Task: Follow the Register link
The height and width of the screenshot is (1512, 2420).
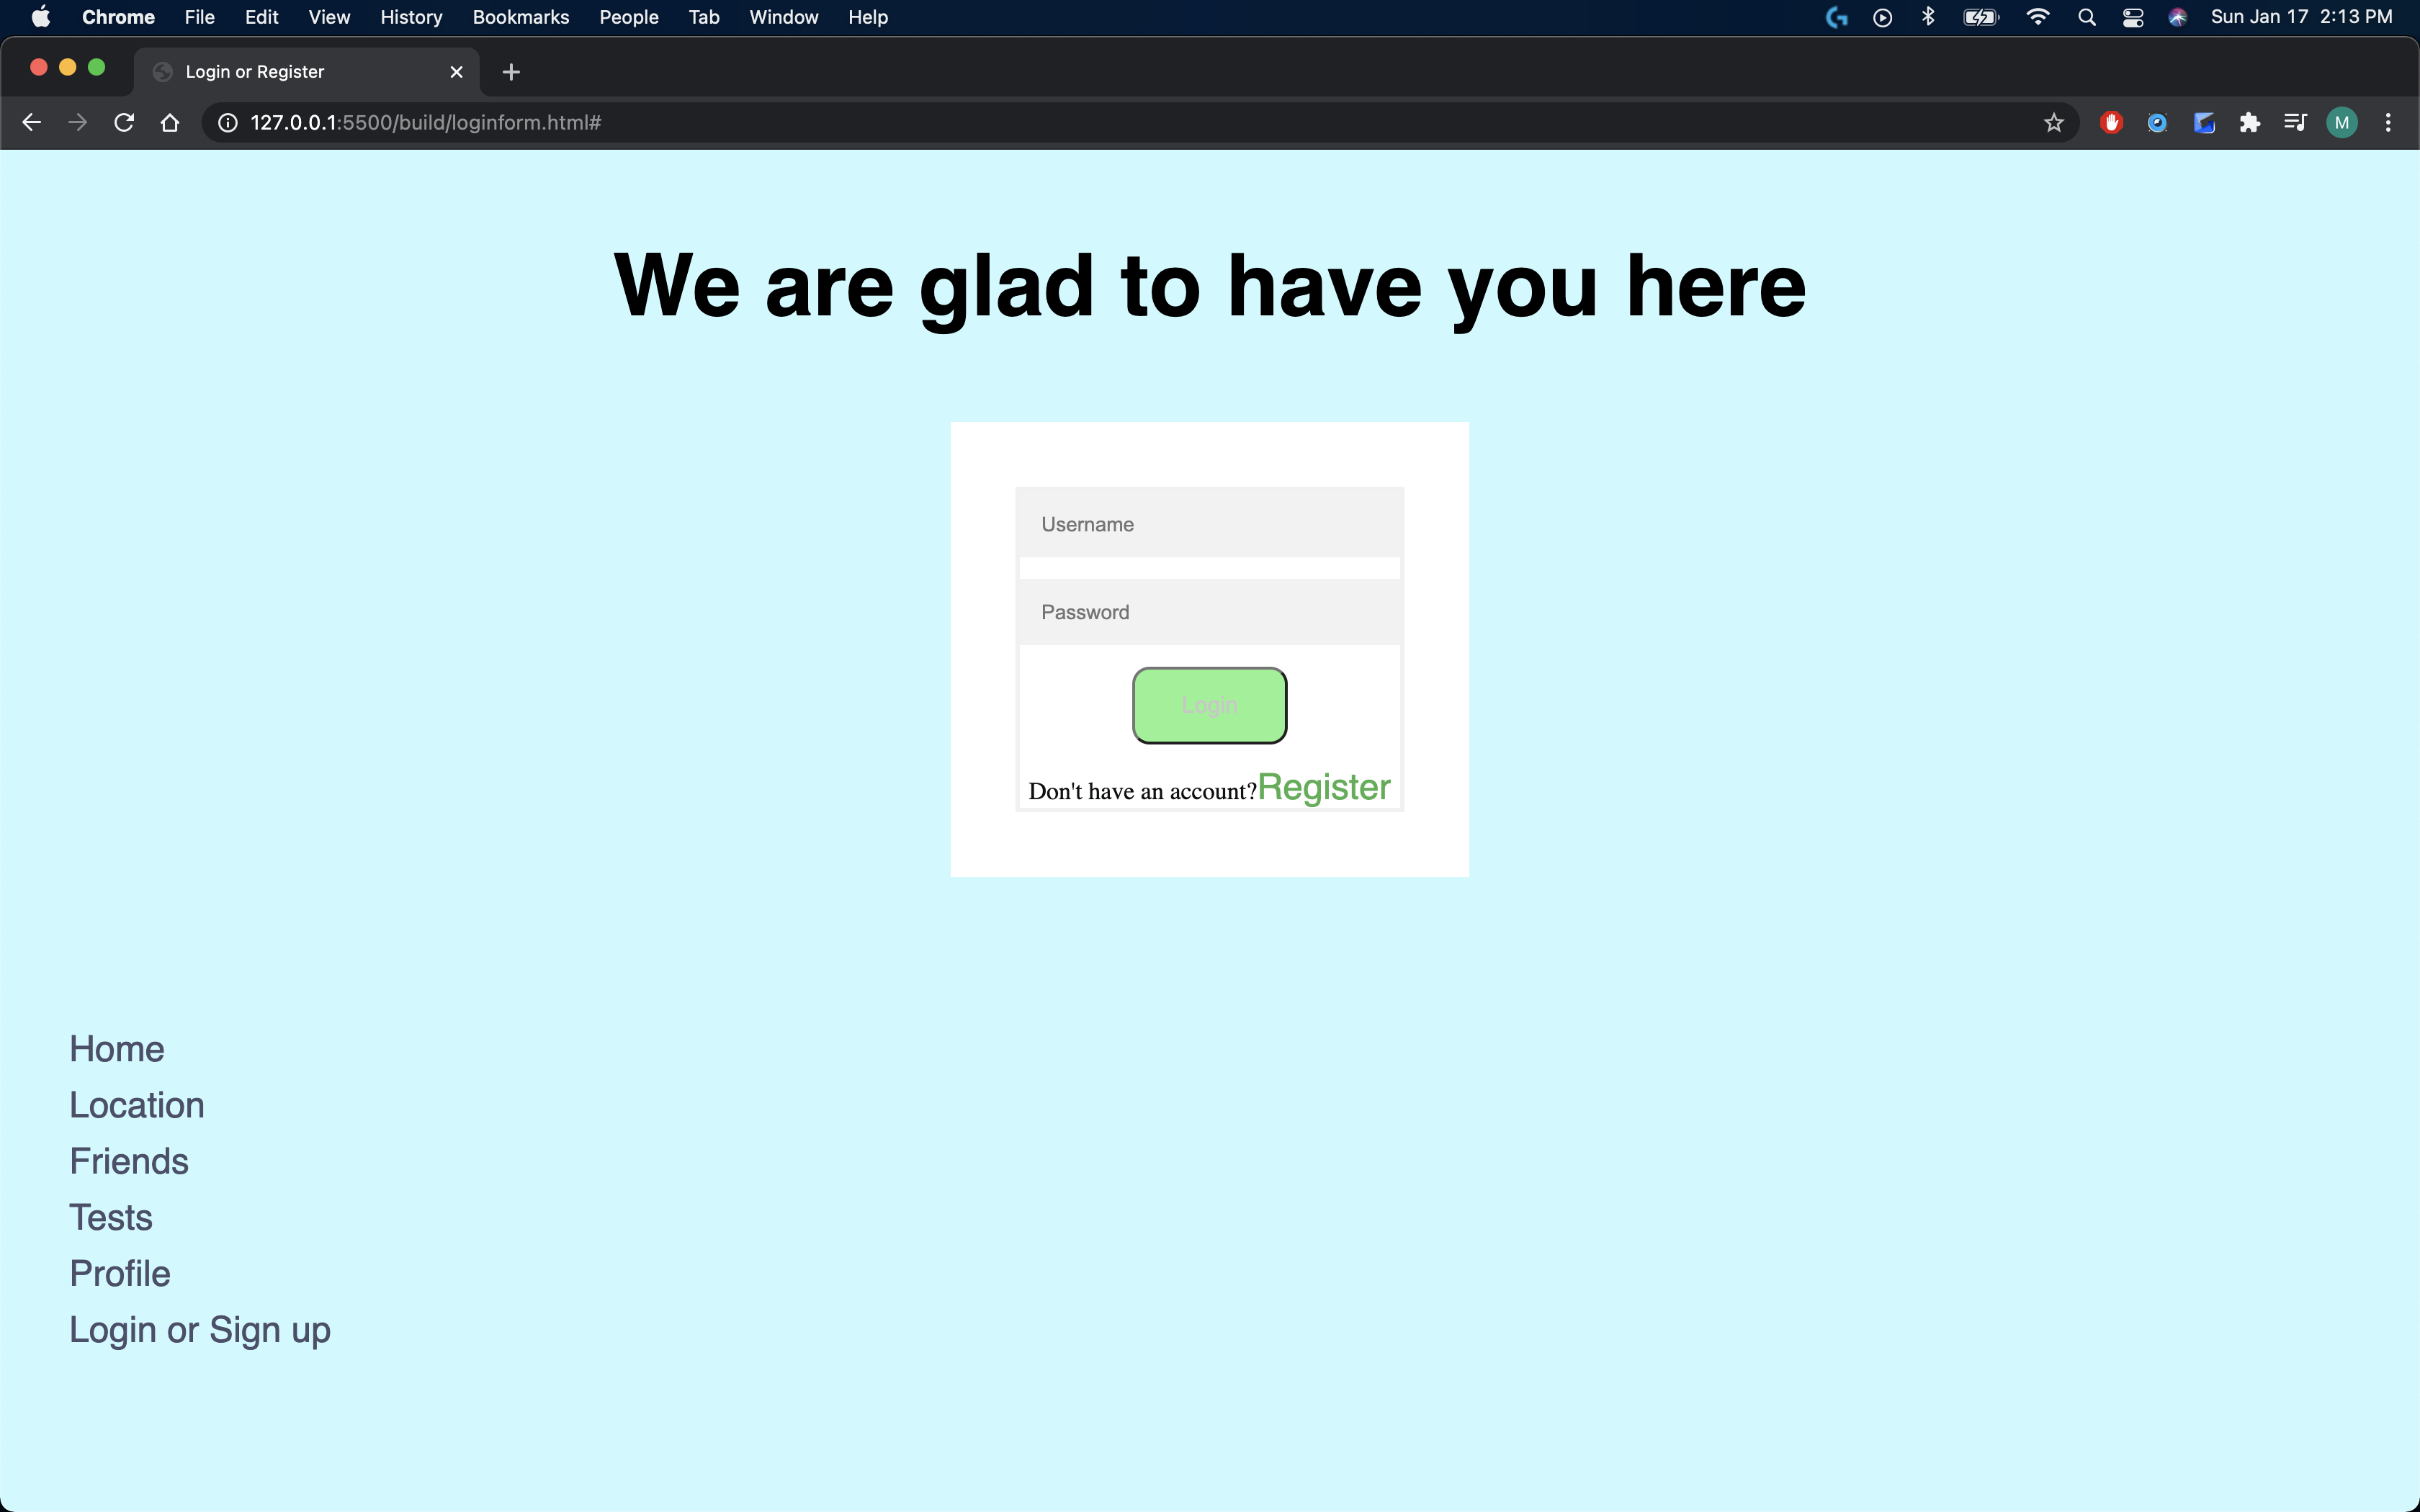Action: [1323, 788]
